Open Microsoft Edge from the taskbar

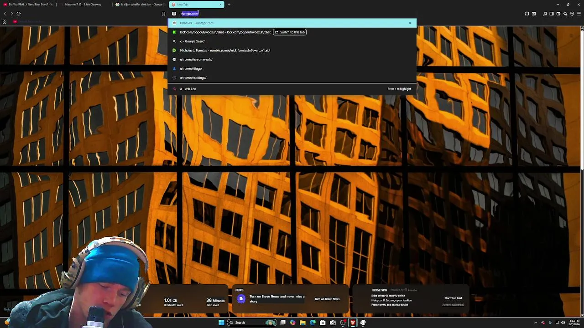click(313, 323)
